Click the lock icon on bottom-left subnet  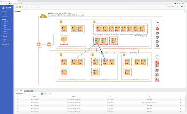61,54
